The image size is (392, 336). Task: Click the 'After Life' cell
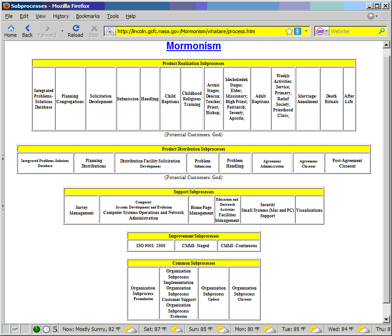(x=349, y=98)
